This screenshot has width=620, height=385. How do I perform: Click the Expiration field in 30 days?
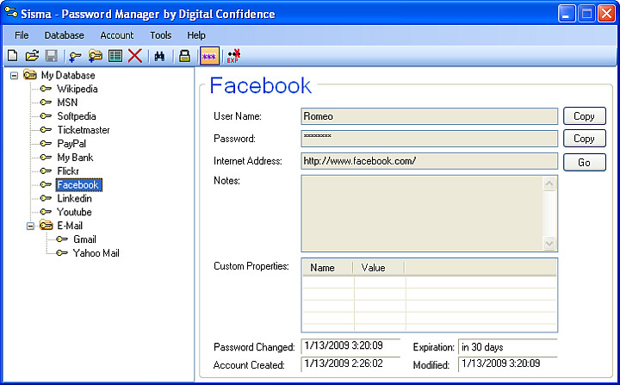508,347
